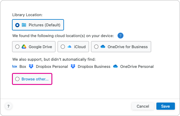Viewport: 180px width, 116px height.
Task: Click the OneDrive Personal text
Action: (137, 67)
